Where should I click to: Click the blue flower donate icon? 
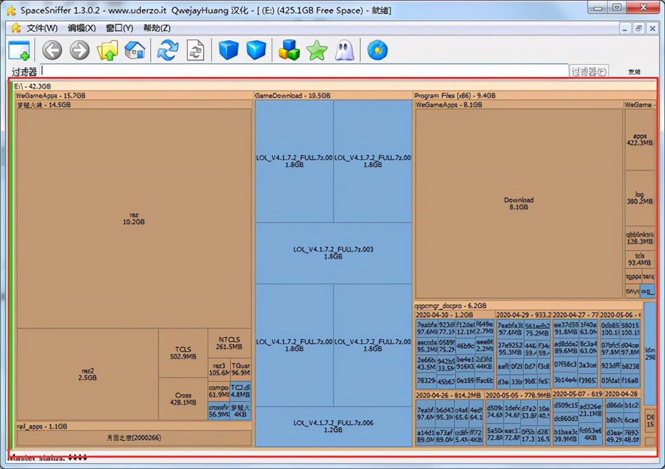pyautogui.click(x=377, y=50)
